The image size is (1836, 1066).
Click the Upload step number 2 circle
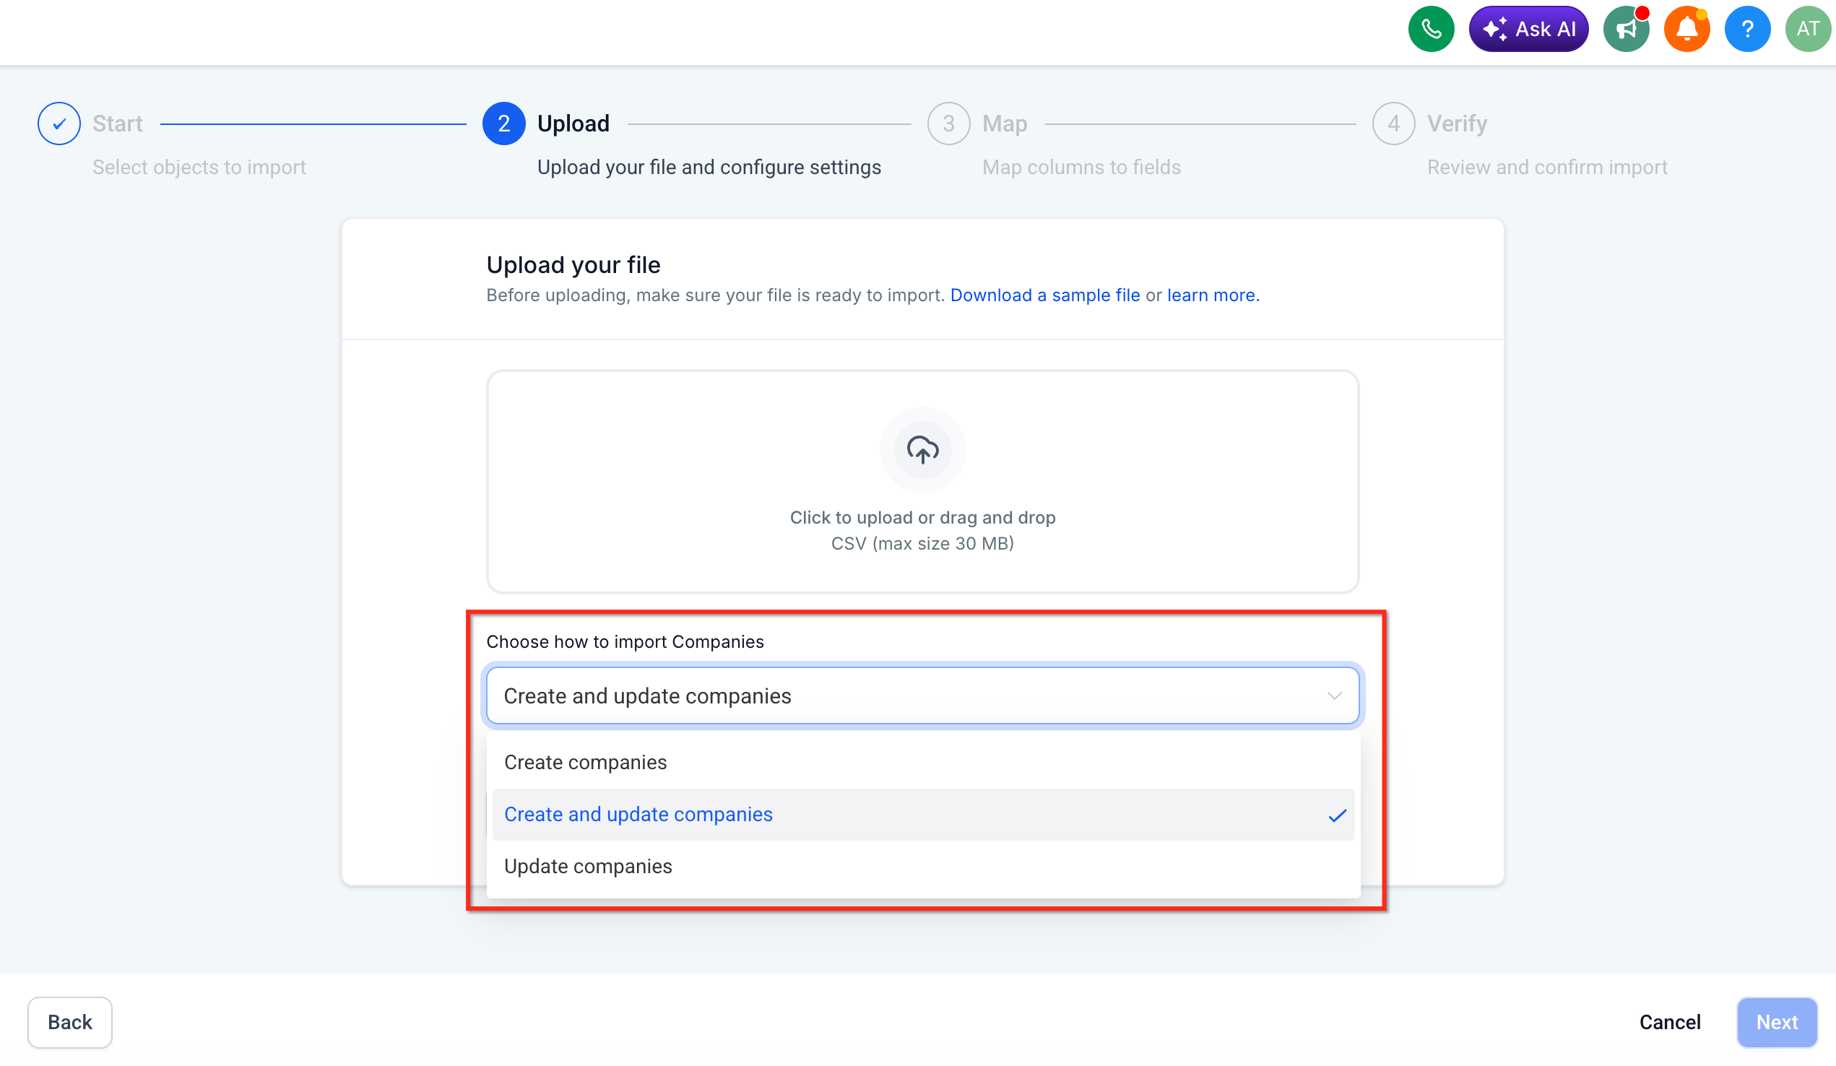point(503,124)
